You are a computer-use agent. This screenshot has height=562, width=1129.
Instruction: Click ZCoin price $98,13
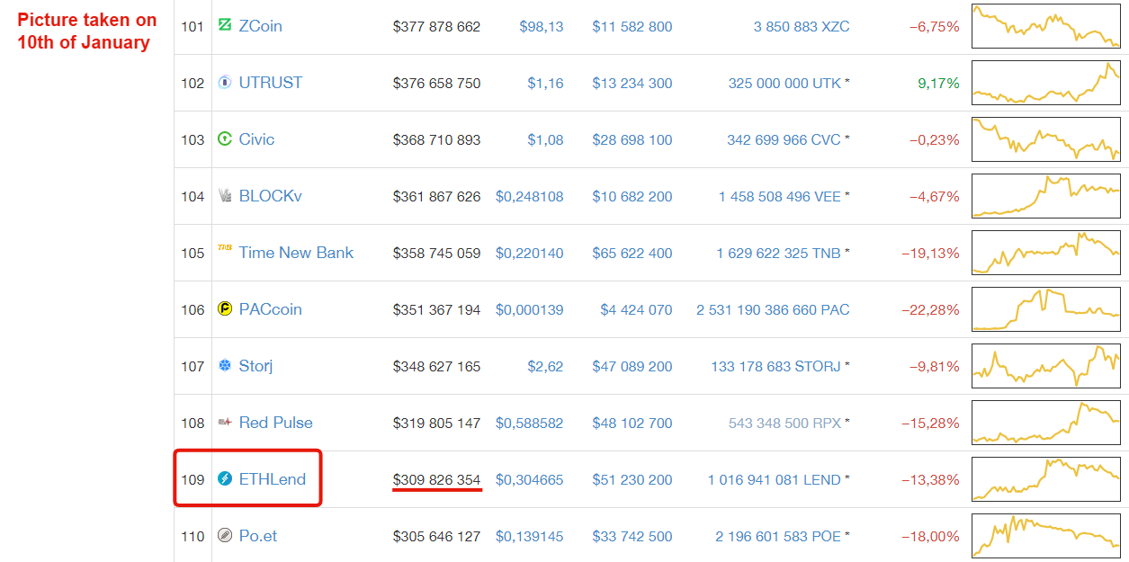[542, 27]
